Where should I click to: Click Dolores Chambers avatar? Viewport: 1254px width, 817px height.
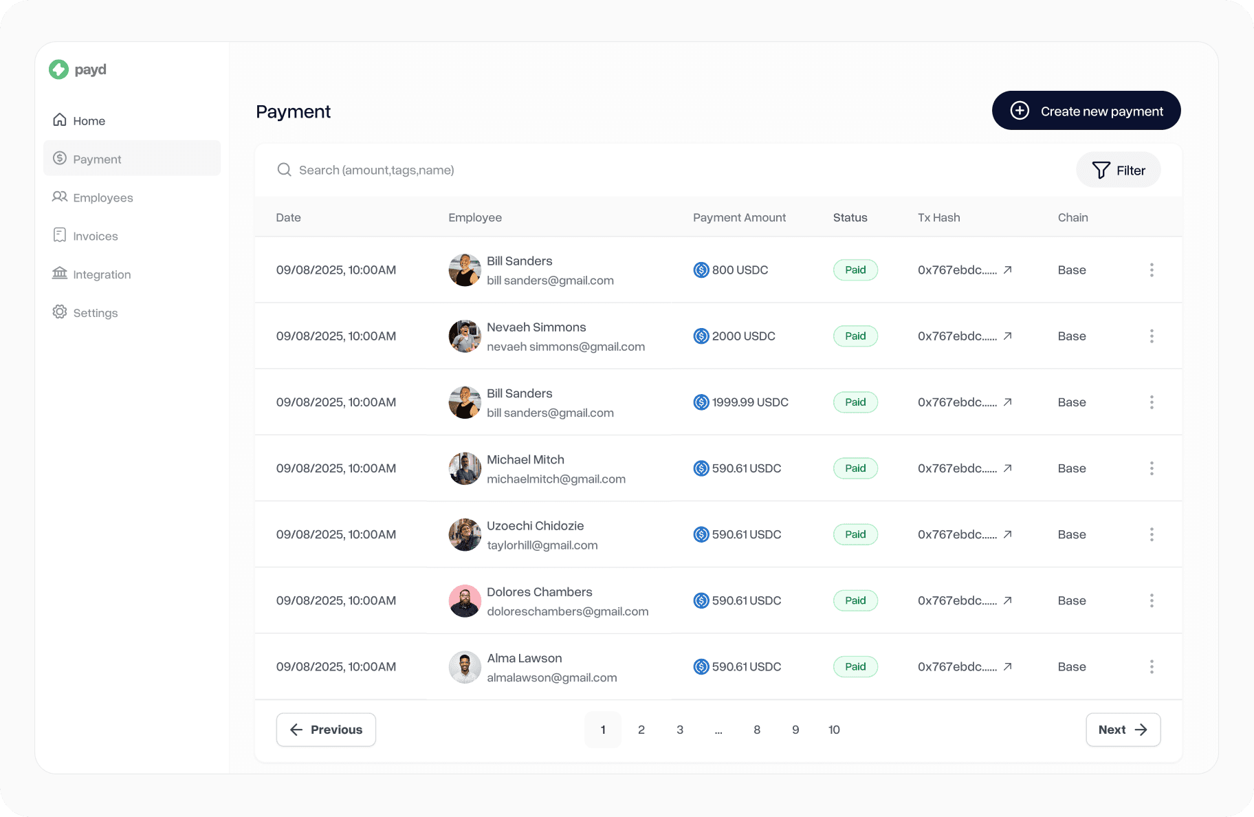(x=465, y=600)
